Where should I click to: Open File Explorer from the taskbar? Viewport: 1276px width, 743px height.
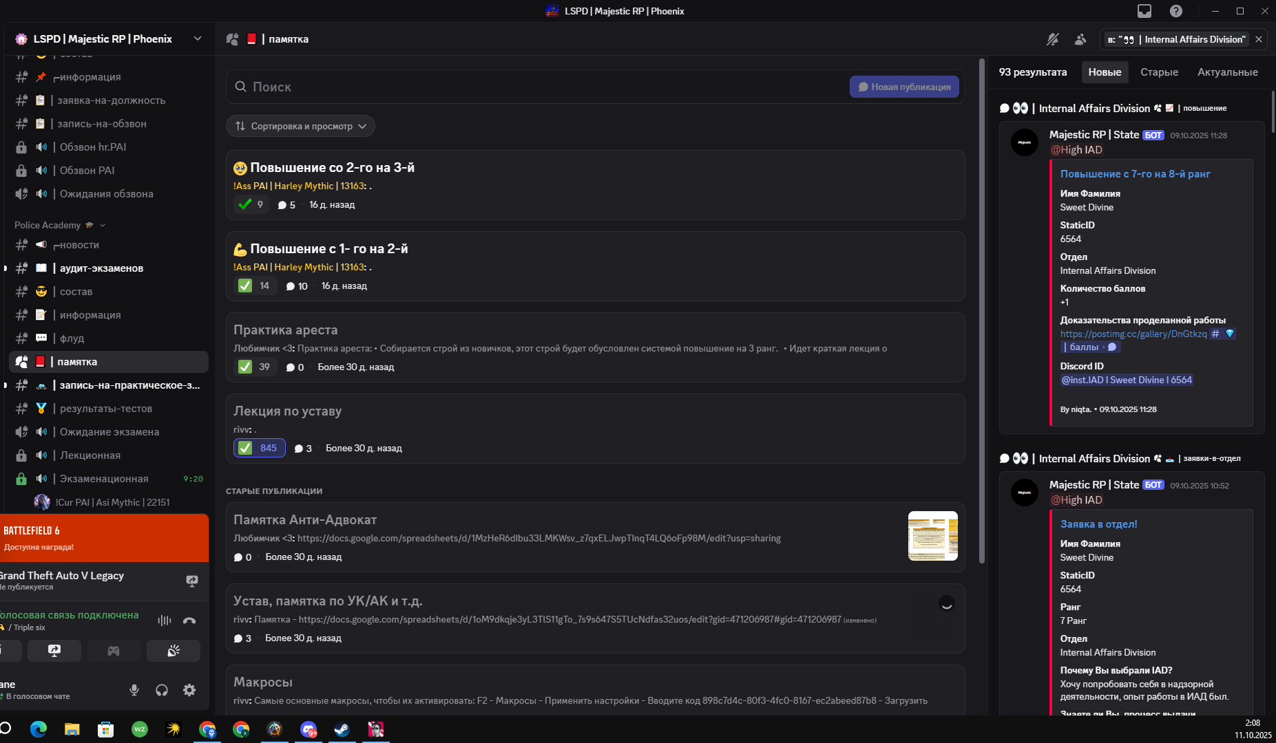click(72, 729)
